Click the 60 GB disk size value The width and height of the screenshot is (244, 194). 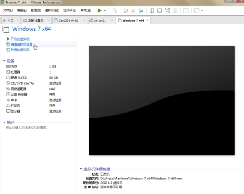54,78
